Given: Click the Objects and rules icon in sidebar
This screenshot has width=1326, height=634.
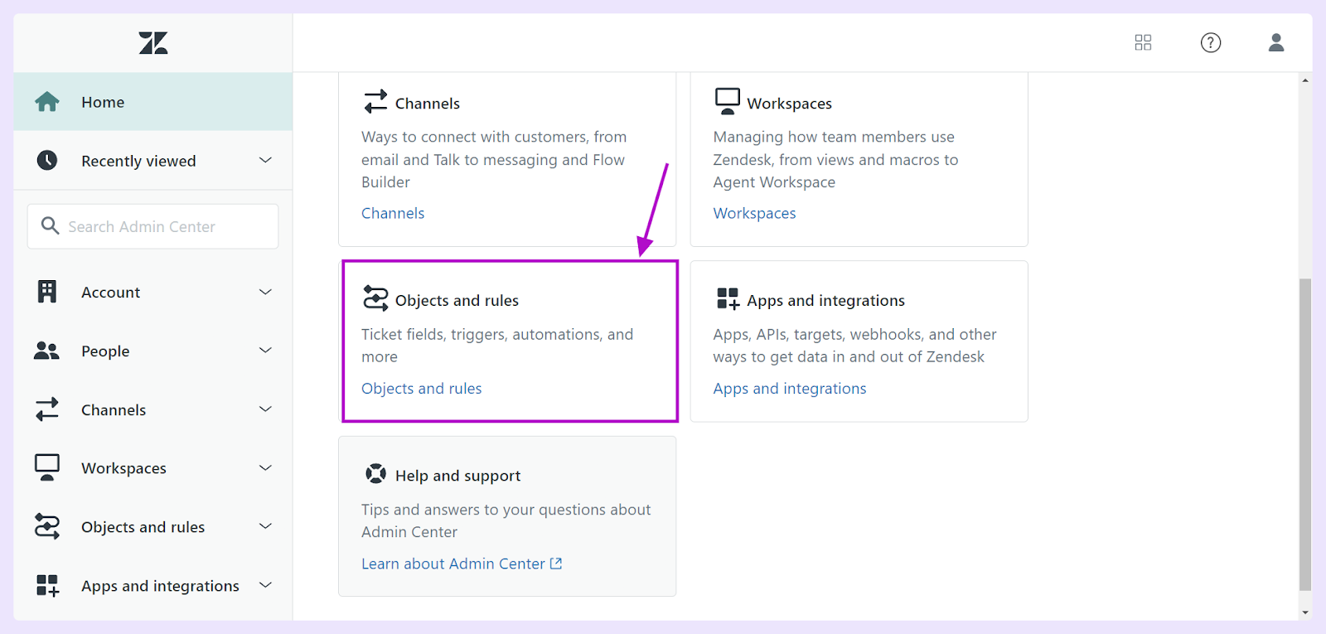Looking at the screenshot, I should coord(47,526).
